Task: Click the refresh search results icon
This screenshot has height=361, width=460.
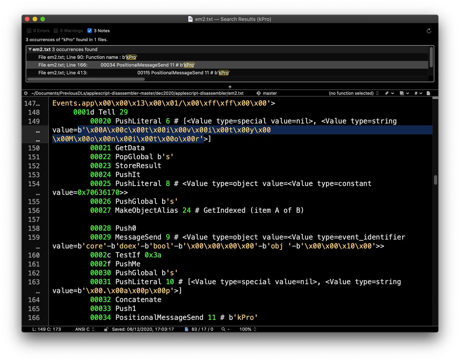Action: (x=429, y=31)
